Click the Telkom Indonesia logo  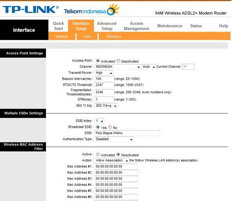92,10
